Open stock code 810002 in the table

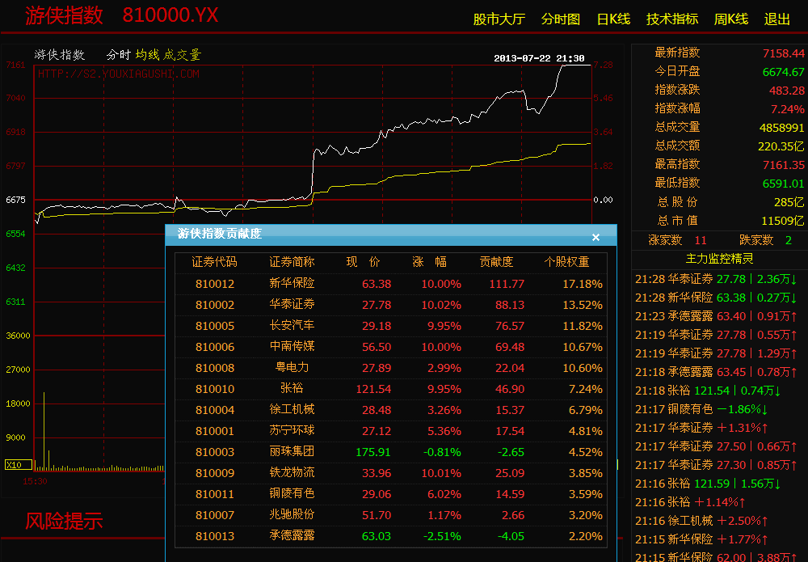pyautogui.click(x=215, y=305)
